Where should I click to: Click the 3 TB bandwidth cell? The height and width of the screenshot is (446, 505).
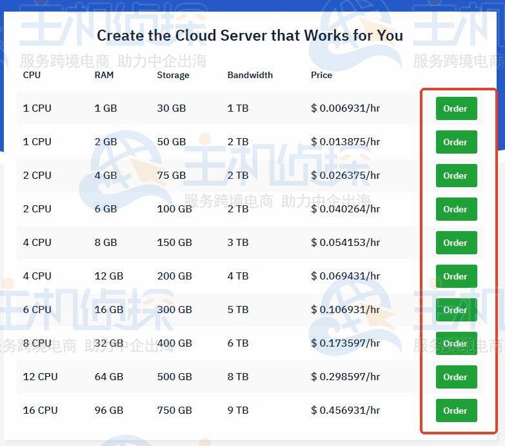(x=238, y=242)
